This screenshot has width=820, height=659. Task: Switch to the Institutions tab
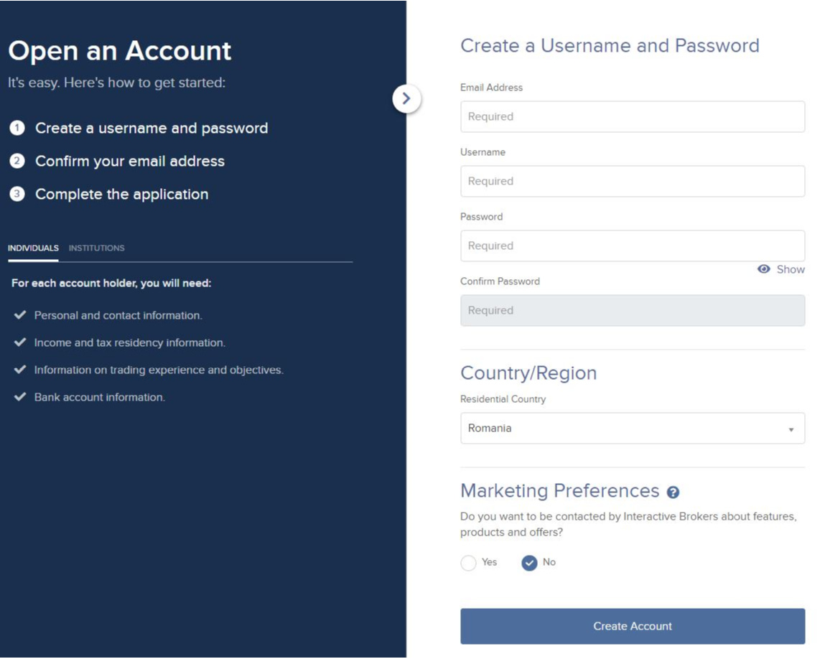(x=96, y=248)
